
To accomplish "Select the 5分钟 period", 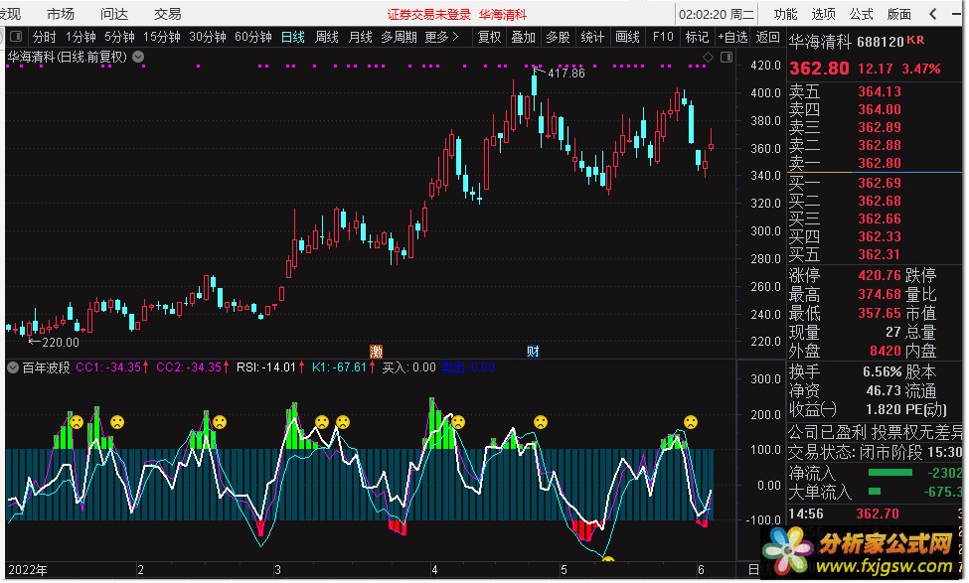I will pos(119,37).
